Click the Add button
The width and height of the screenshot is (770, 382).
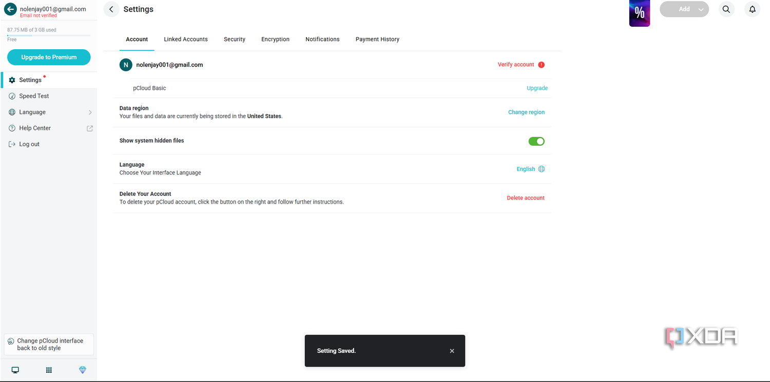point(684,9)
